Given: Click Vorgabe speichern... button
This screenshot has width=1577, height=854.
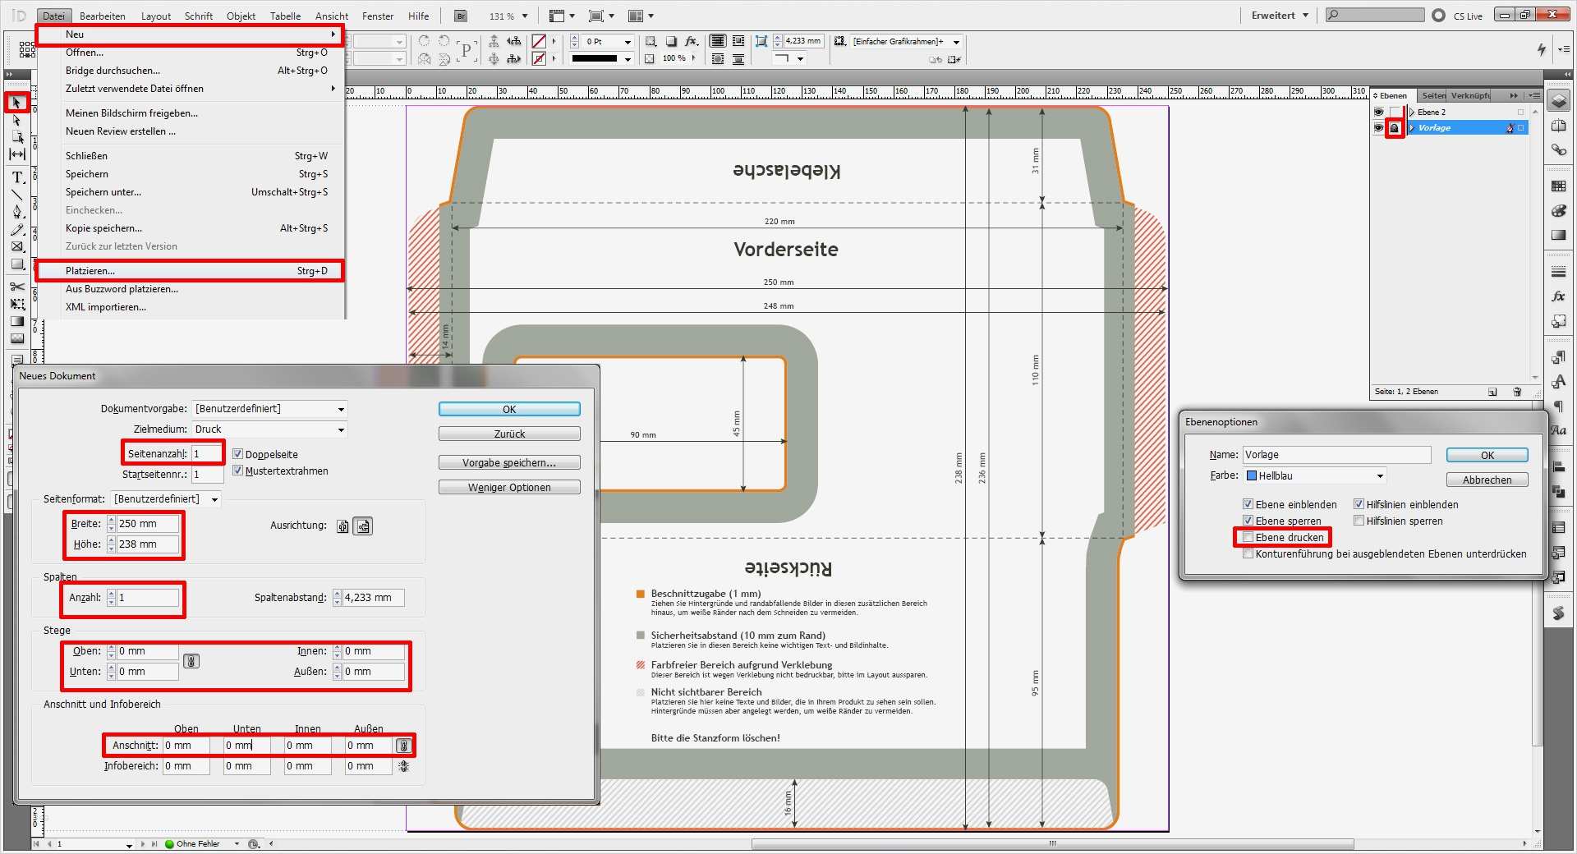Looking at the screenshot, I should [x=508, y=463].
